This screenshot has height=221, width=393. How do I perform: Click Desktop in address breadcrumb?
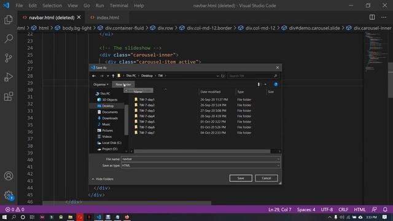click(147, 76)
